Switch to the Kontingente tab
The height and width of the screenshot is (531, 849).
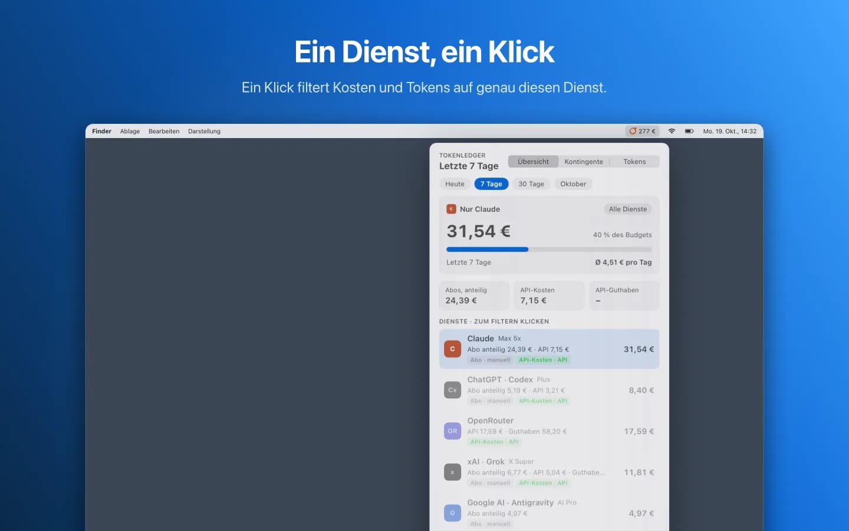tap(584, 162)
